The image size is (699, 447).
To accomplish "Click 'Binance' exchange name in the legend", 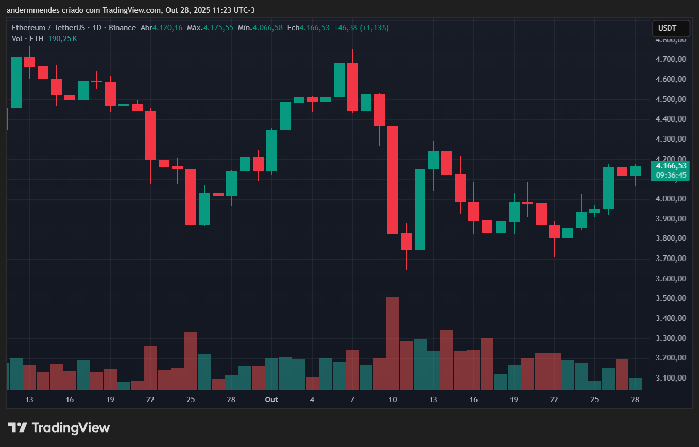I will coord(123,28).
